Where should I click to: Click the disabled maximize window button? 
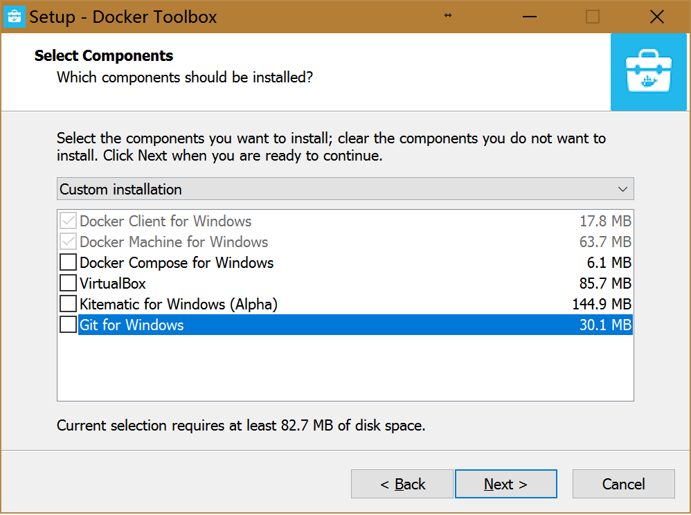[x=593, y=17]
